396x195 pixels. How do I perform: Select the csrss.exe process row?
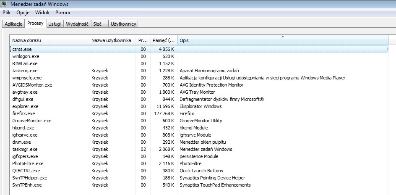[x=199, y=49]
